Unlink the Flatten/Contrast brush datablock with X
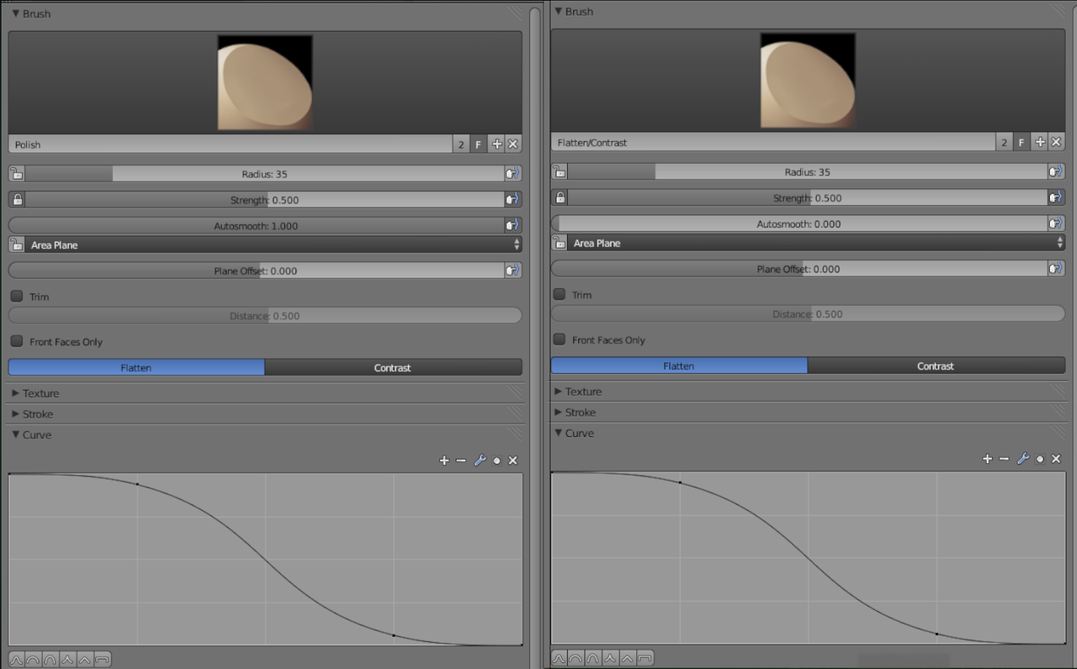The width and height of the screenshot is (1077, 669). click(1056, 143)
